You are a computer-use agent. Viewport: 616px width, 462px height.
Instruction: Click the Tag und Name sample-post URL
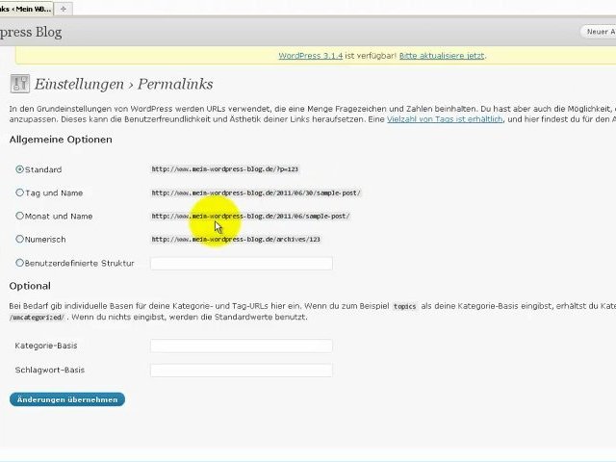click(x=255, y=192)
